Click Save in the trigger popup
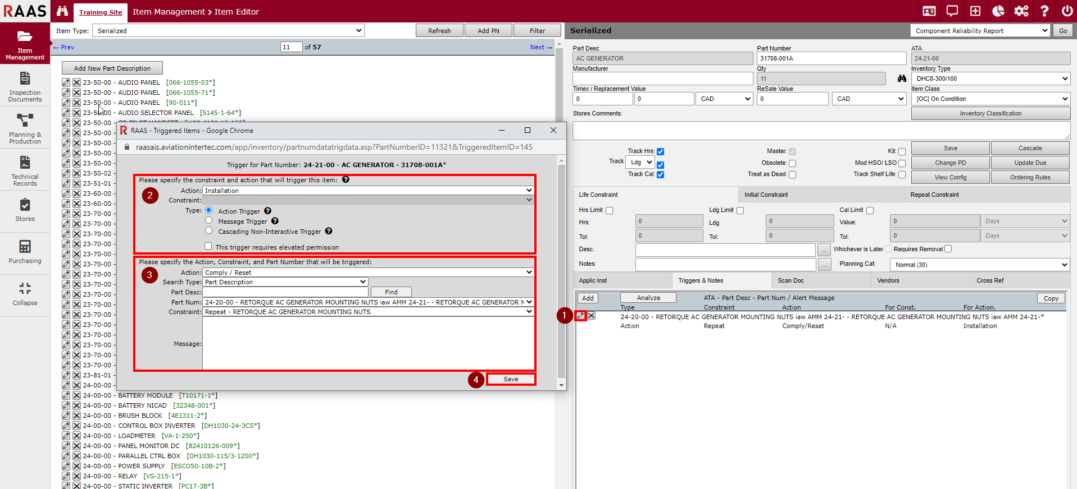Image resolution: width=1077 pixels, height=489 pixels. point(511,379)
